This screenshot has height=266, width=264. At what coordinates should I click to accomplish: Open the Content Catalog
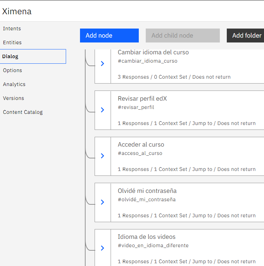[23, 112]
